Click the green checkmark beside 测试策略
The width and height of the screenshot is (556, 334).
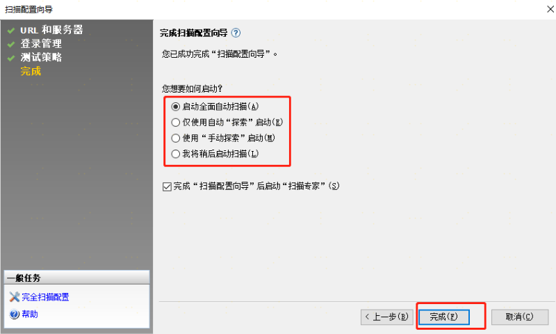(x=11, y=58)
